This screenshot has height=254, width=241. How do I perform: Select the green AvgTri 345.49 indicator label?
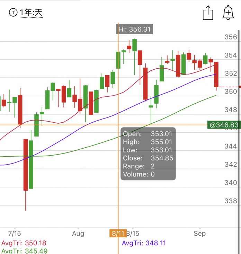(24, 251)
